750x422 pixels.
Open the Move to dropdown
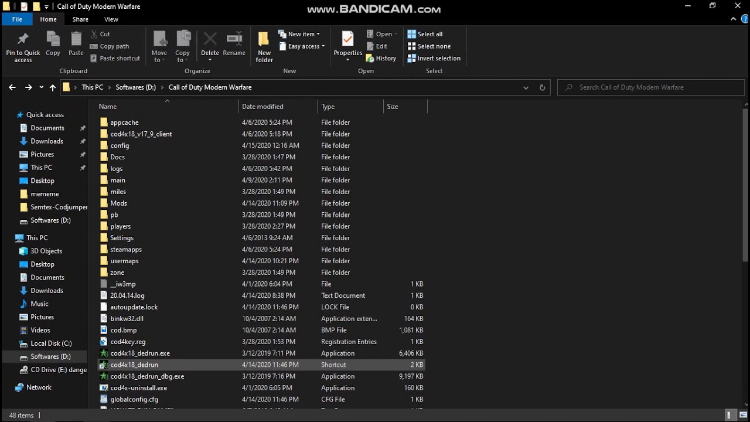coord(159,57)
